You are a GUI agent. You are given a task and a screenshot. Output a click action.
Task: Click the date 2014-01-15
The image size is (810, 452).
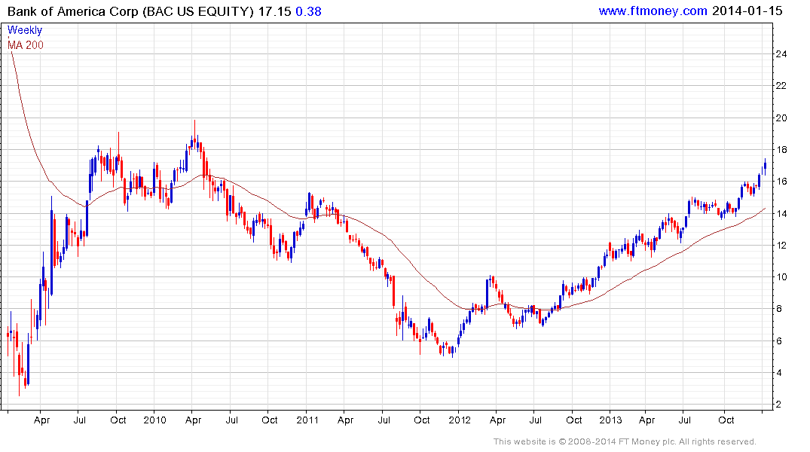(747, 11)
